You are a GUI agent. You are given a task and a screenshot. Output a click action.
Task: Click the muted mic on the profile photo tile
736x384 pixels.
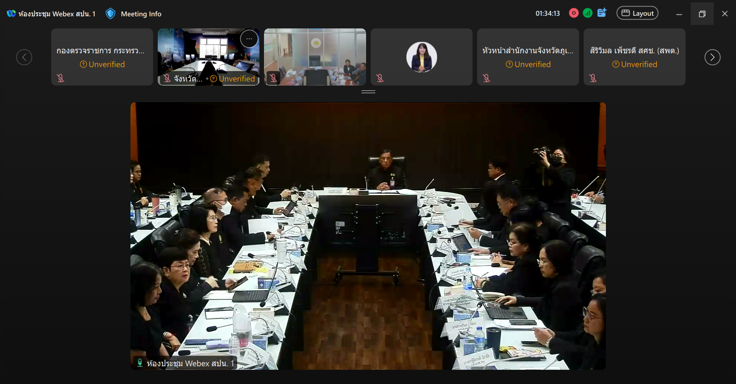coord(380,78)
